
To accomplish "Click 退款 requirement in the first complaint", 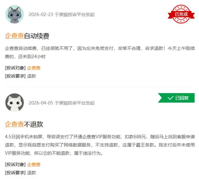I will (x=32, y=76).
